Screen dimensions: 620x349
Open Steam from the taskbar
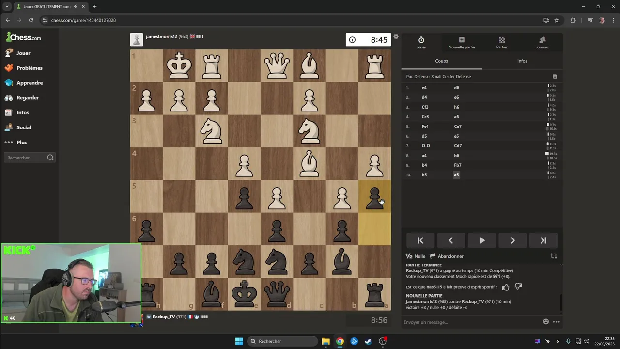368,341
